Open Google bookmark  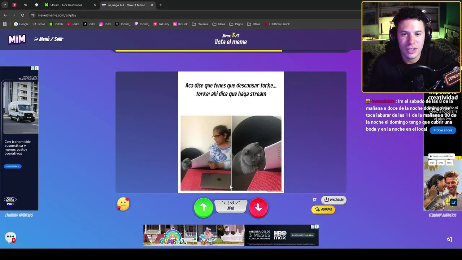[21, 24]
